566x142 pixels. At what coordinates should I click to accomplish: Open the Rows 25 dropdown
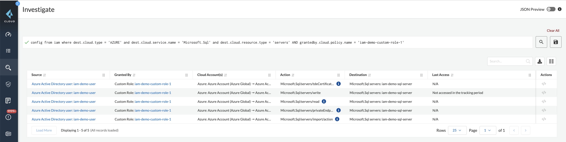[x=457, y=130]
